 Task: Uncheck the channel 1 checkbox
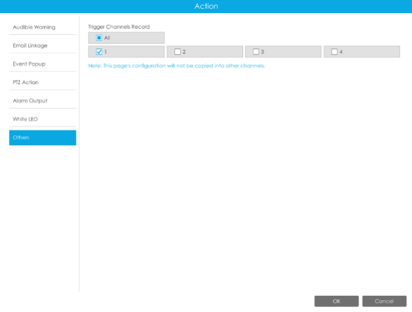[99, 52]
